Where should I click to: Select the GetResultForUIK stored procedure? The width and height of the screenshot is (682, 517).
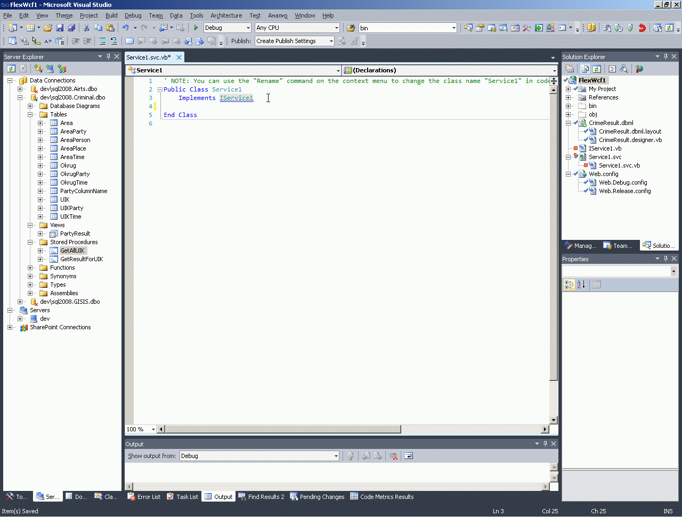[x=82, y=259]
